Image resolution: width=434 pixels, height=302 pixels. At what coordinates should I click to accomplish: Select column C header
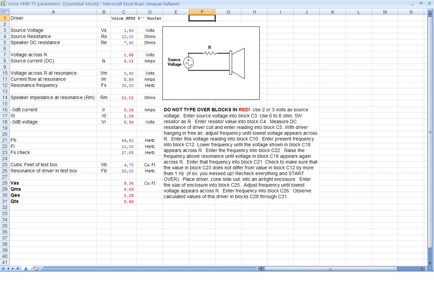124,12
